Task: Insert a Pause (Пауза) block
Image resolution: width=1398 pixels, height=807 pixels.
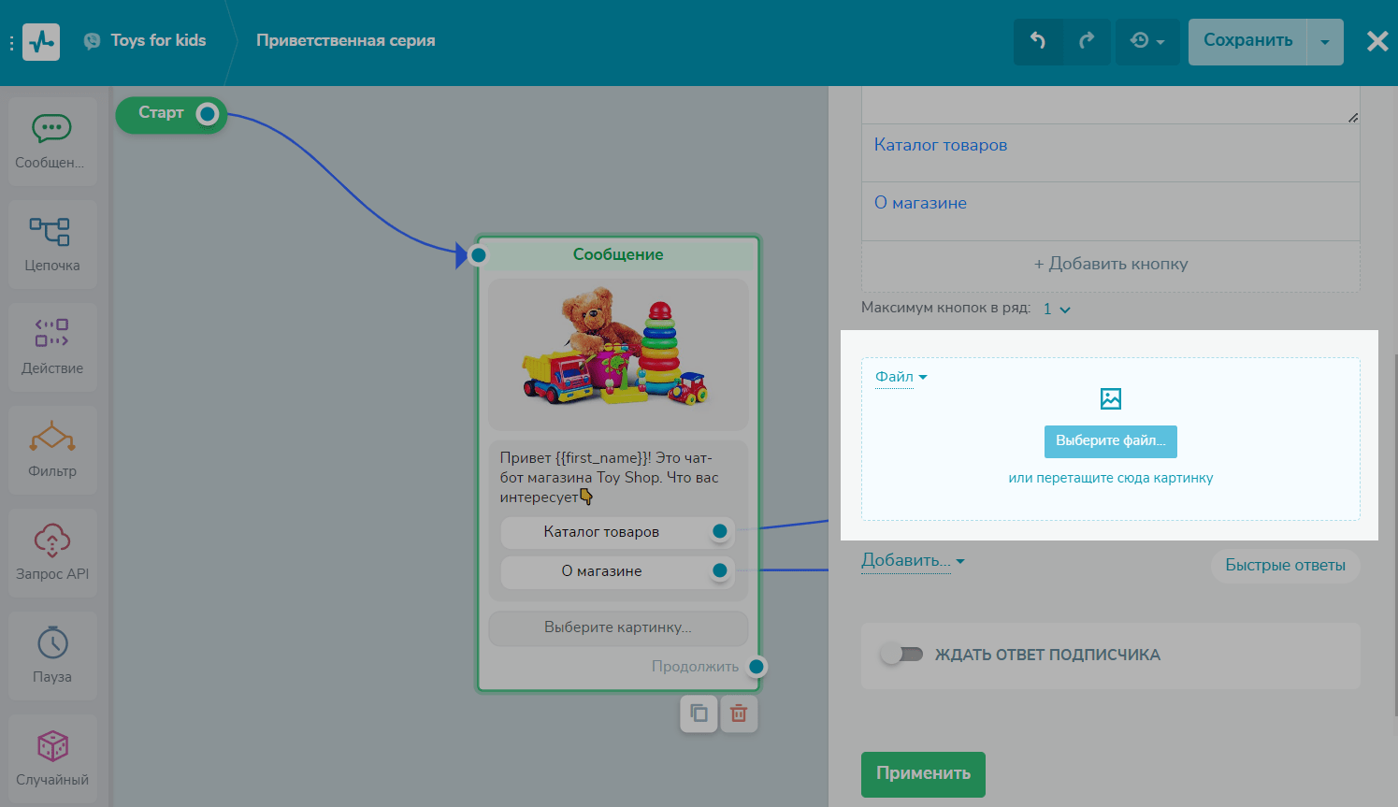Action: point(51,655)
